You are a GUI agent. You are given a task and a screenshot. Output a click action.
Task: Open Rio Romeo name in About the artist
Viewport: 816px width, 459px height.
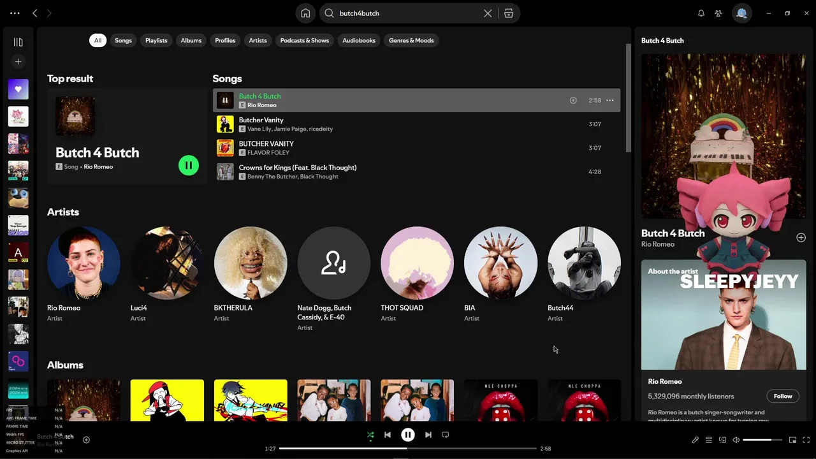click(x=665, y=382)
